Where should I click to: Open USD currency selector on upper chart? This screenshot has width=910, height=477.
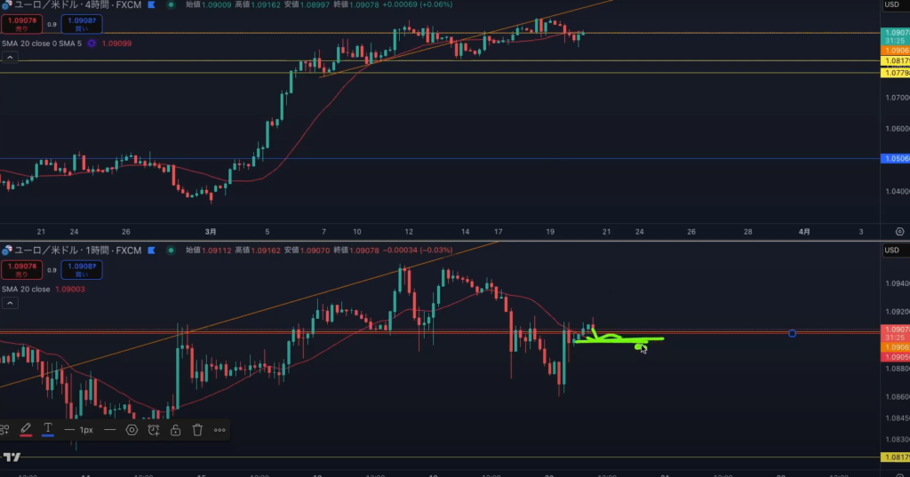[891, 4]
